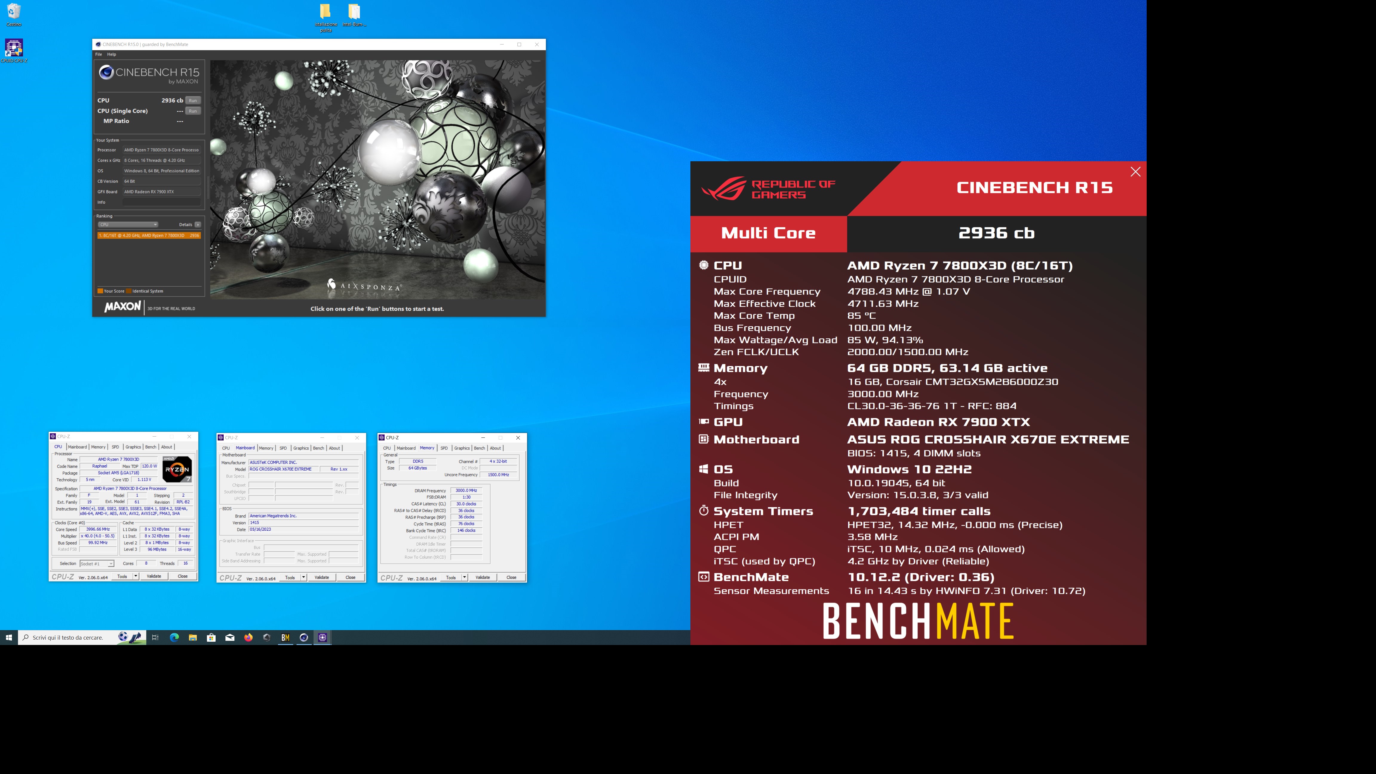Click Validate in CPU-tab CPU-Z window

154,576
